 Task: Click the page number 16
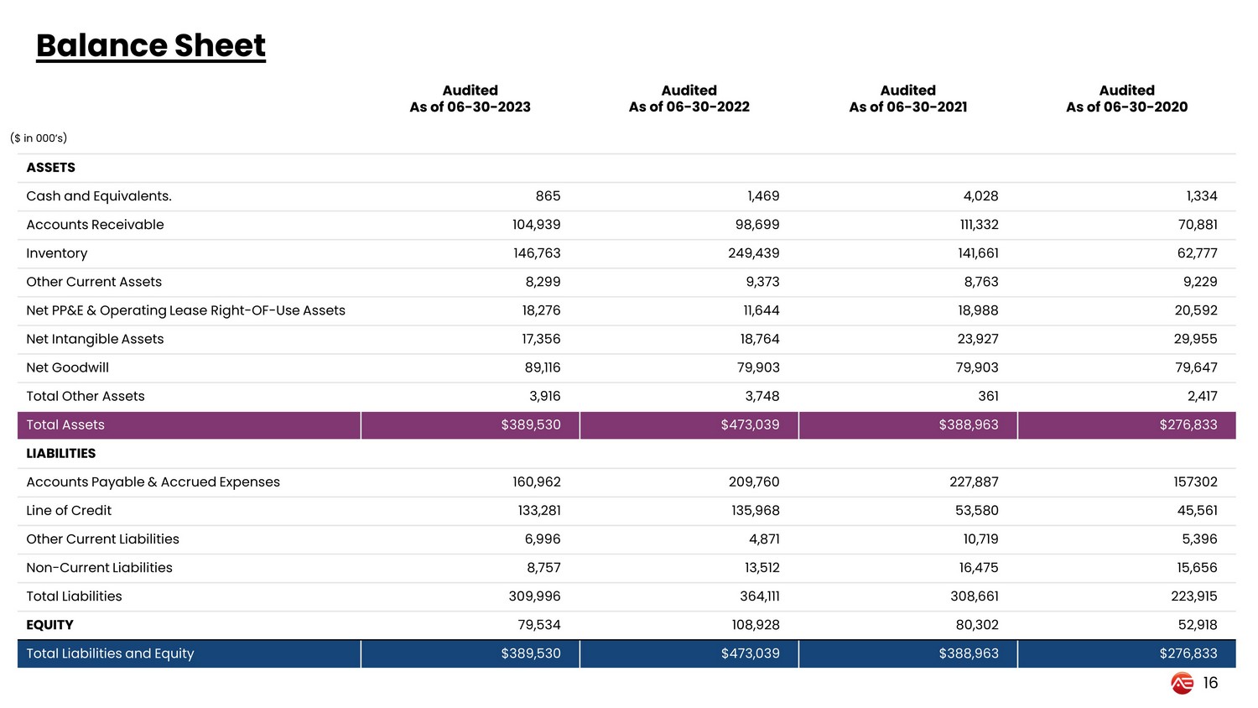[x=1210, y=684]
